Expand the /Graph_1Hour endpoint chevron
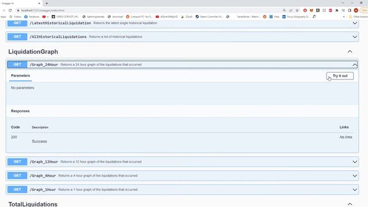This screenshot has height=207, width=368. (x=355, y=190)
